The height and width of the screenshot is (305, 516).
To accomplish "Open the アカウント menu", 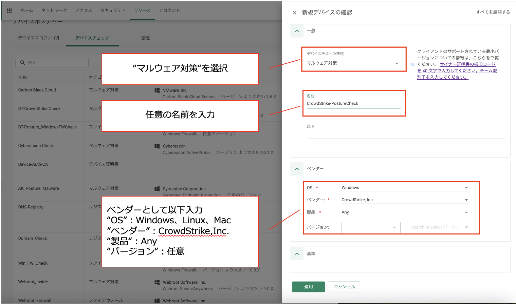I will pos(169,11).
